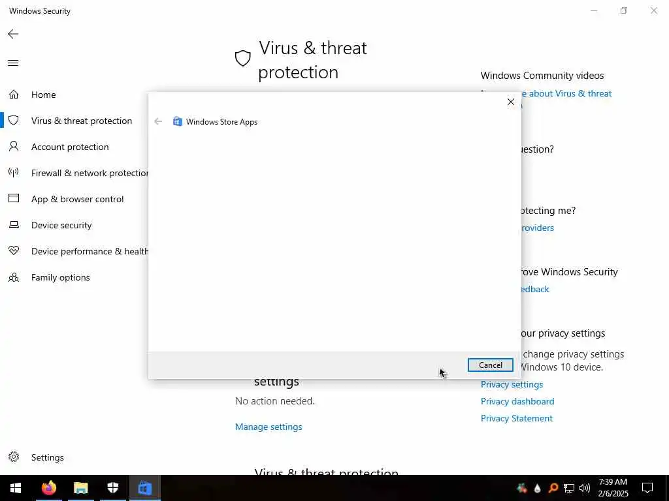The image size is (669, 501).
Task: Click the Cancel button in dialog
Action: coord(490,365)
